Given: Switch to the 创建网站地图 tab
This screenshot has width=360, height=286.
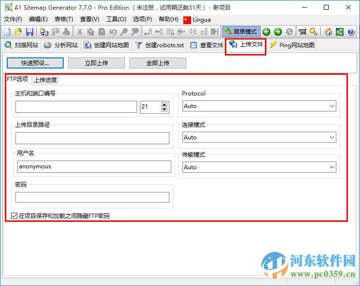Looking at the screenshot, I should 106,45.
